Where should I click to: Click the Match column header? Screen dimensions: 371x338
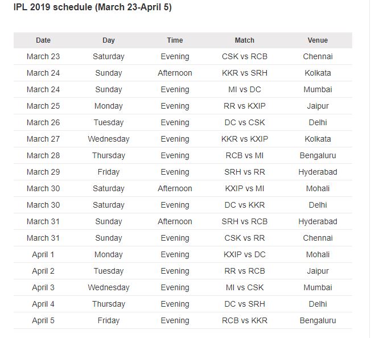click(x=245, y=40)
